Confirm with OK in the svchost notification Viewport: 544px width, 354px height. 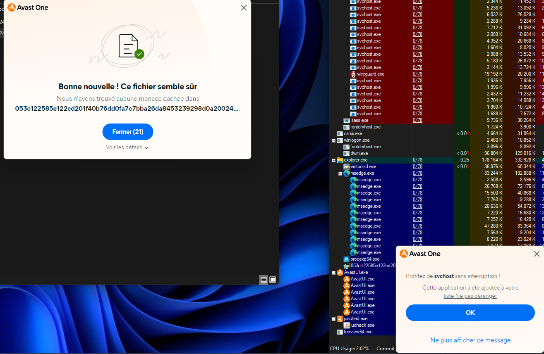coord(470,313)
